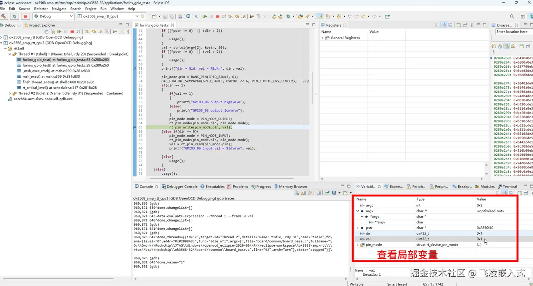The height and width of the screenshot is (286, 533).
Task: Click Resume in the main toolbar
Action: click(x=205, y=16)
